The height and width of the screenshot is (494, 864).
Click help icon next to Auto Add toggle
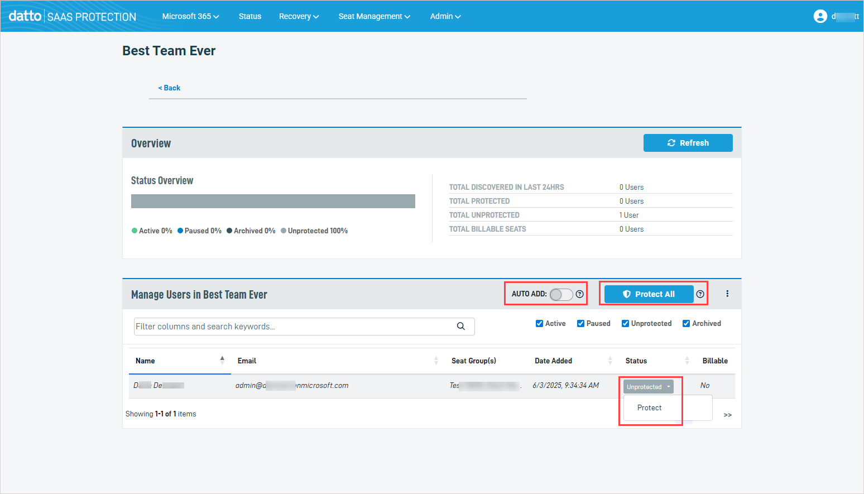[580, 294]
